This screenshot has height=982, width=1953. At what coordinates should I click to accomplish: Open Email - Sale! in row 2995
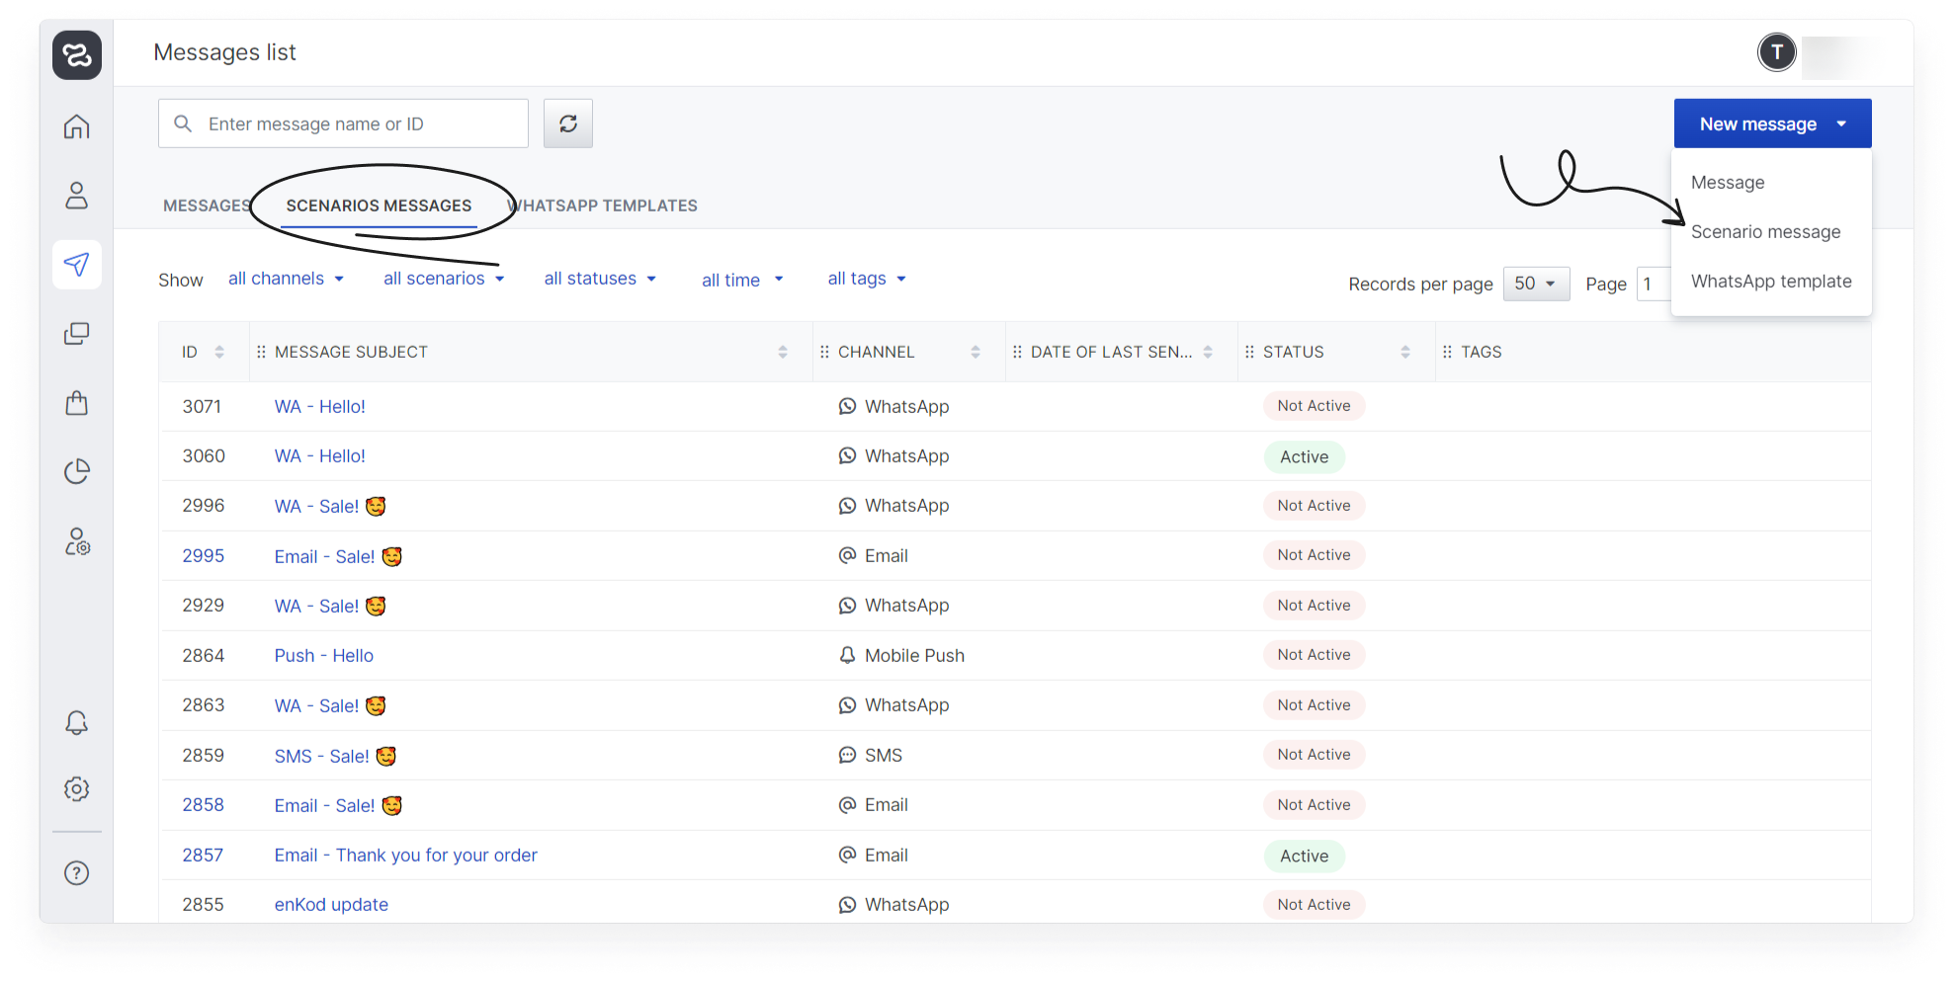pyautogui.click(x=338, y=556)
